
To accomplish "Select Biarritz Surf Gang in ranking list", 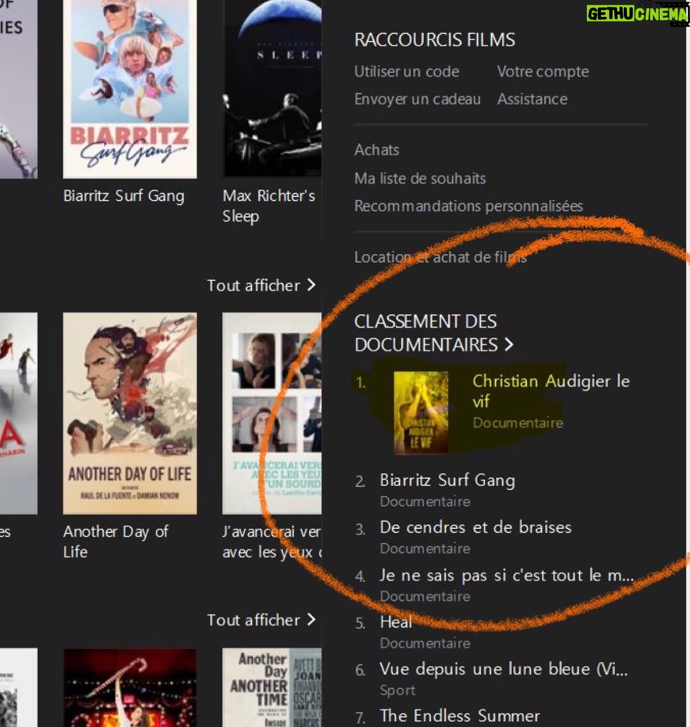I will pyautogui.click(x=447, y=480).
